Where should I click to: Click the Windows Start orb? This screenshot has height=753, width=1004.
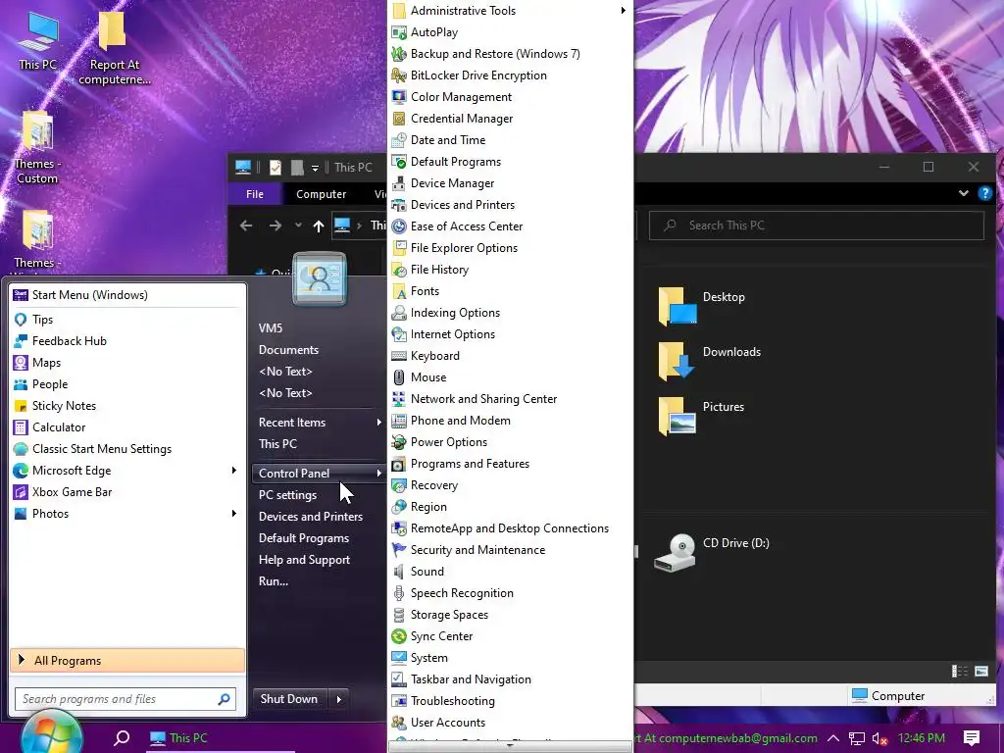52,733
